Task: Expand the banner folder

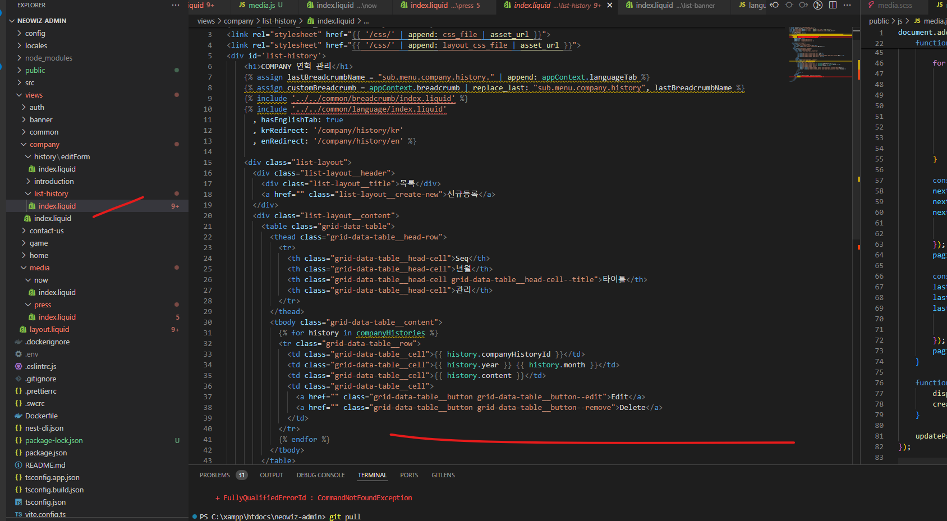Action: point(97,119)
